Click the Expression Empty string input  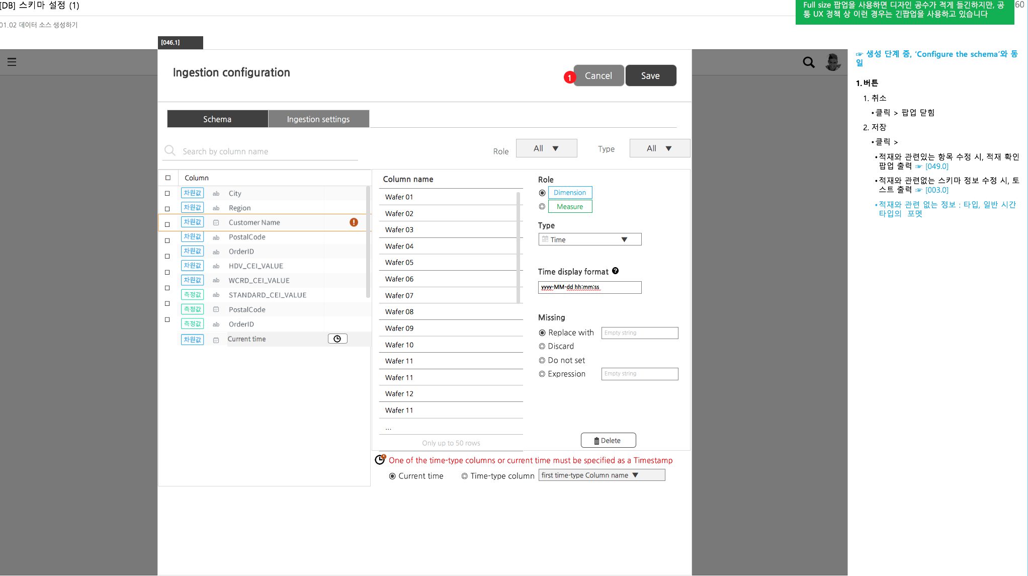[x=640, y=374]
